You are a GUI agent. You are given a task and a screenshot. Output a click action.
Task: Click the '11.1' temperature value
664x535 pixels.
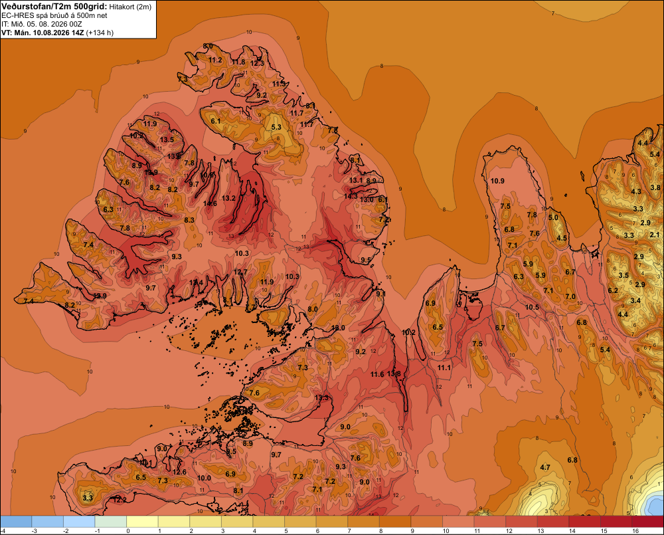(444, 368)
